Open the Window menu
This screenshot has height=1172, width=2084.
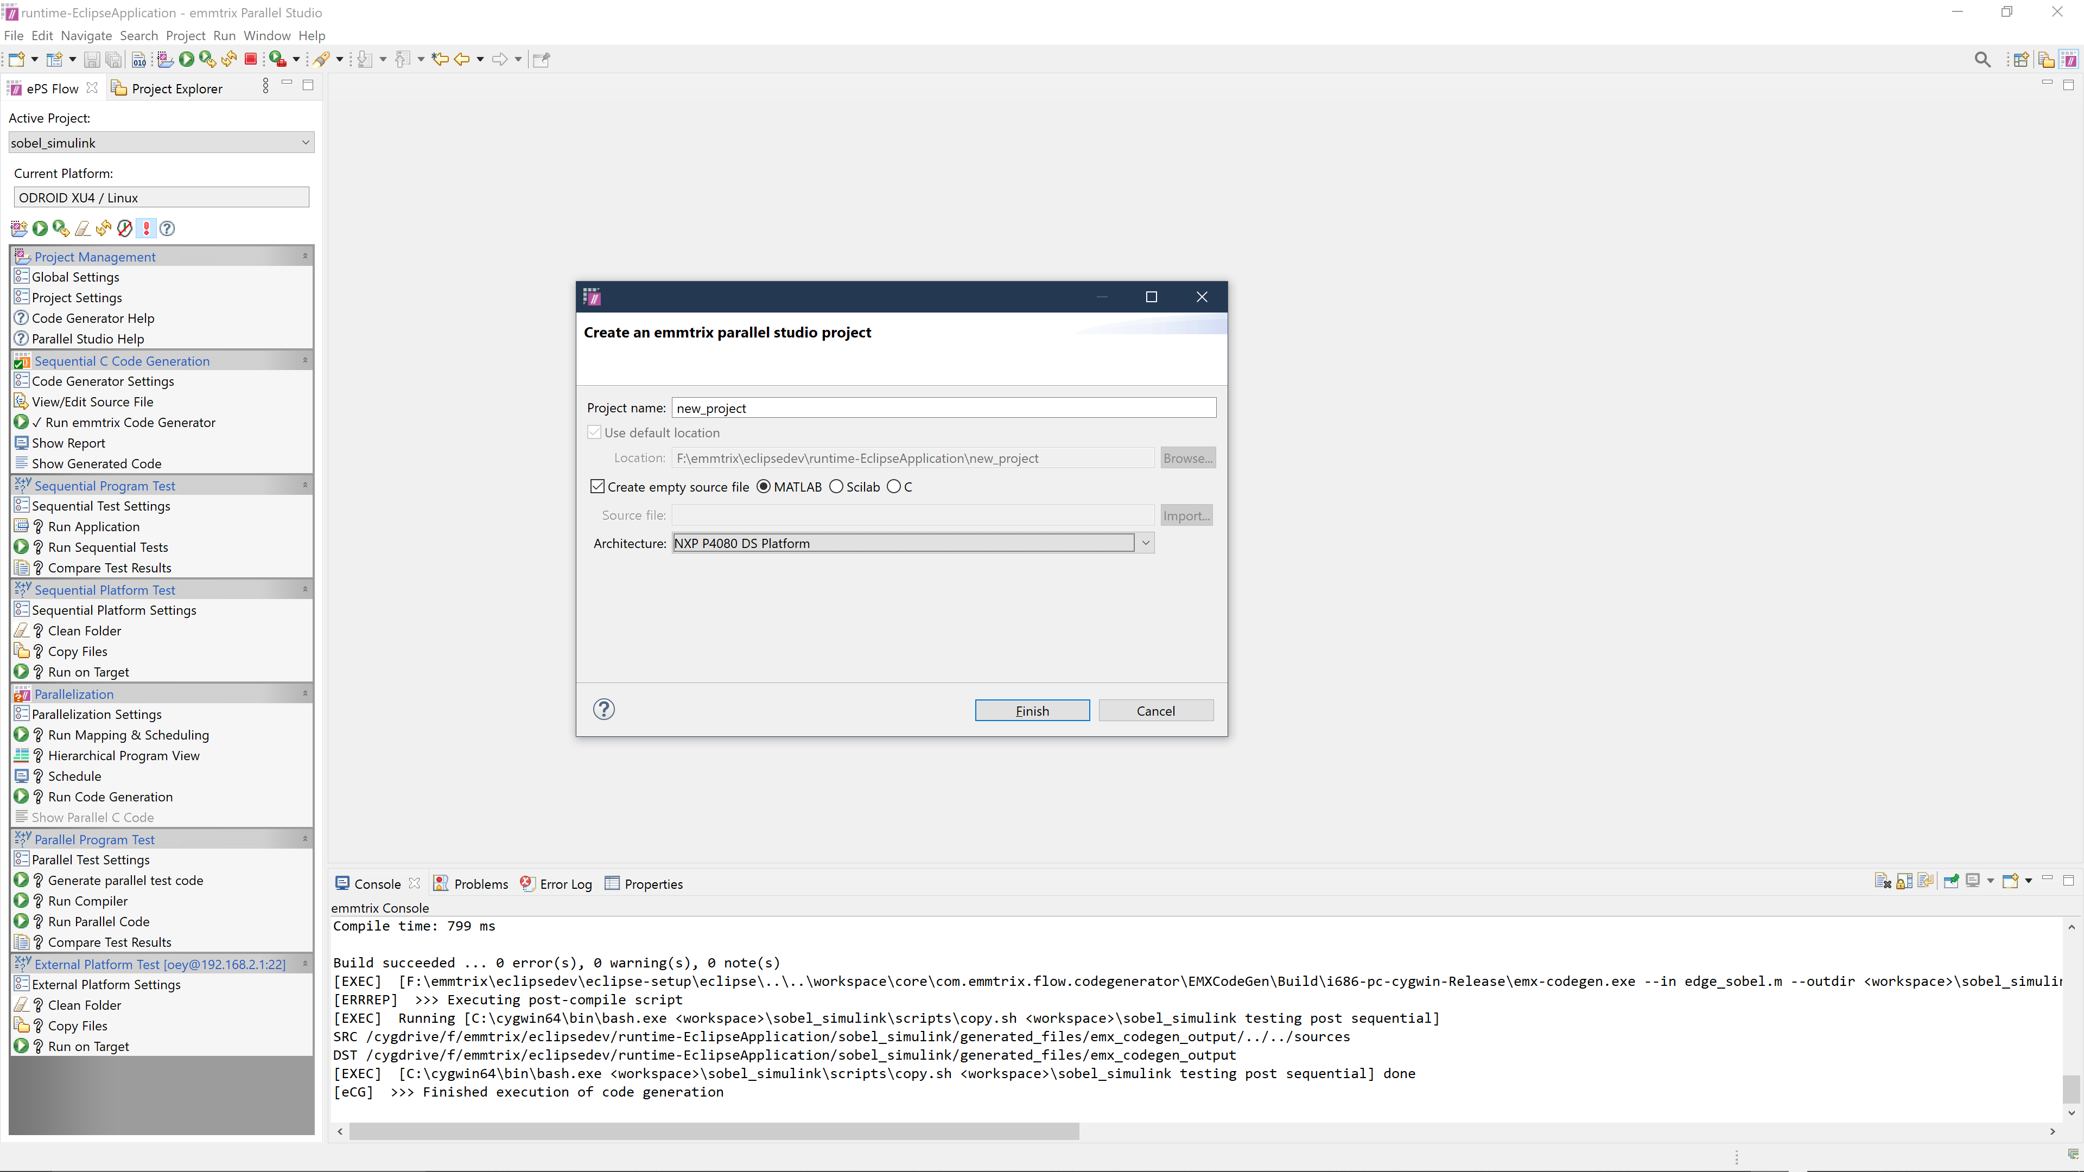pos(267,36)
